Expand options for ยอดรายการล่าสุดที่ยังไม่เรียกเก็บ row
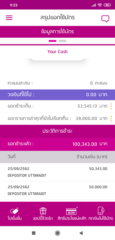 pos(111,118)
